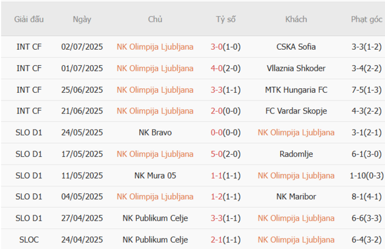Open the CSKA Sofia team link

pyautogui.click(x=296, y=47)
